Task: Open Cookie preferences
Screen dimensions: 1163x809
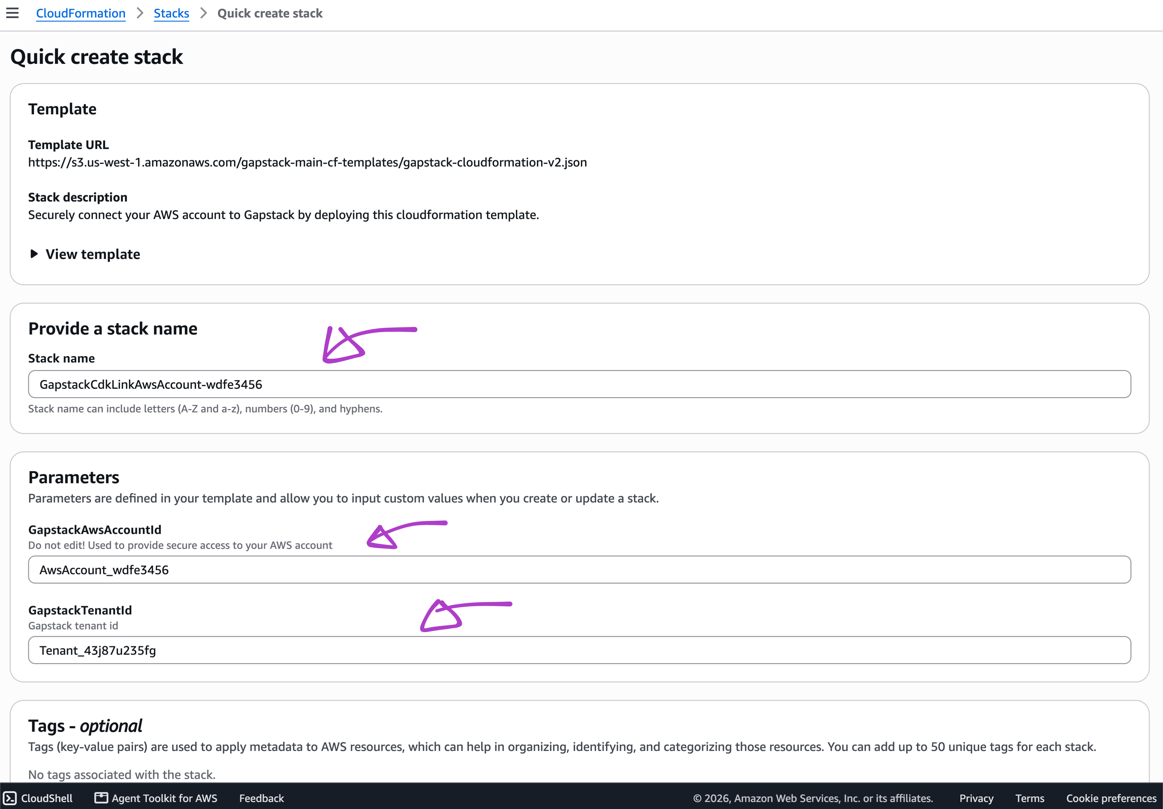Action: (x=1111, y=798)
